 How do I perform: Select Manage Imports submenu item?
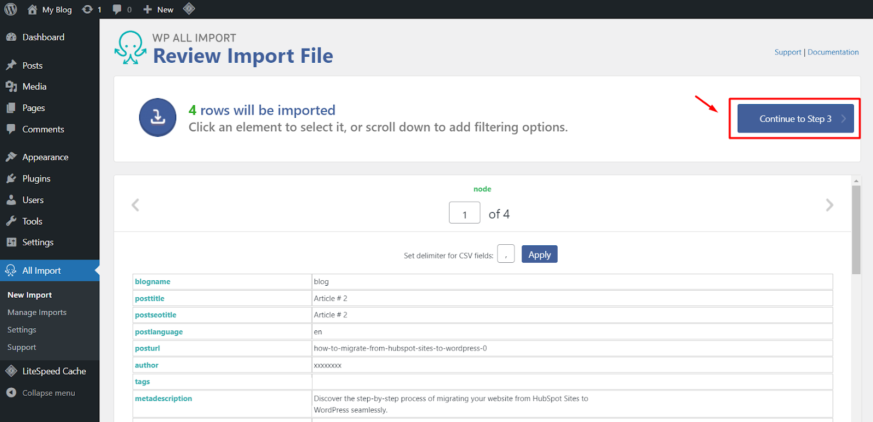(x=37, y=312)
